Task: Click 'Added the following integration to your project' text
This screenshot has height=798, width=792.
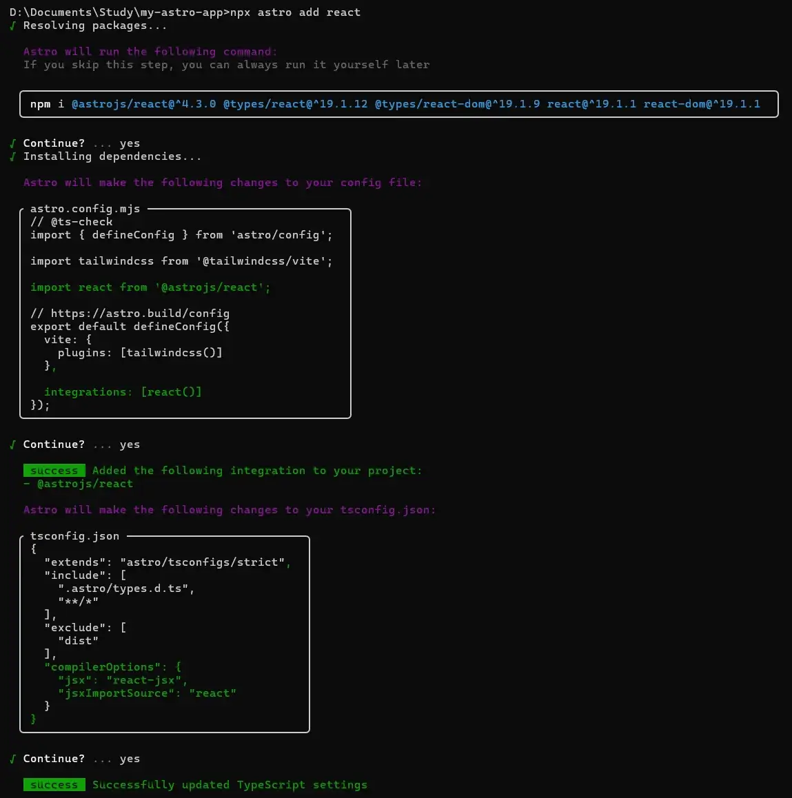Action: pyautogui.click(x=257, y=470)
